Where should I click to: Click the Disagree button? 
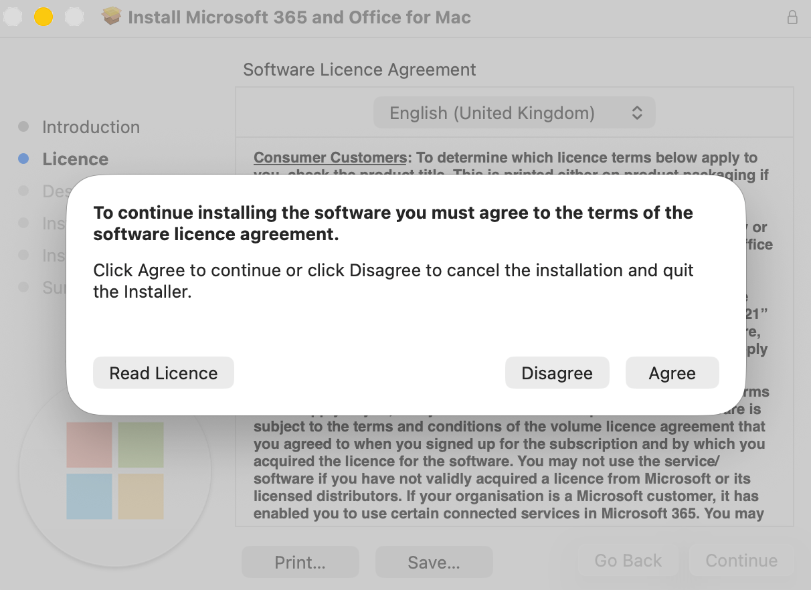[557, 373]
